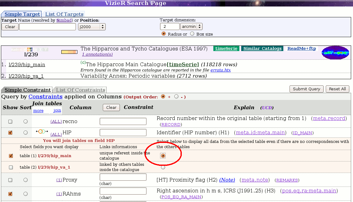353x202 pixels.
Task: Open the I/239/hip_main table link
Action: point(27,65)
